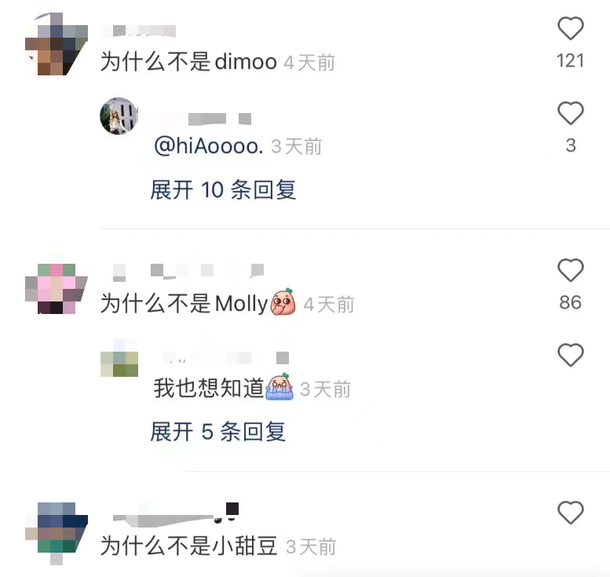Tap the crying emoji after 我也想知道
Viewport: 610px width, 577px height.
(x=279, y=387)
